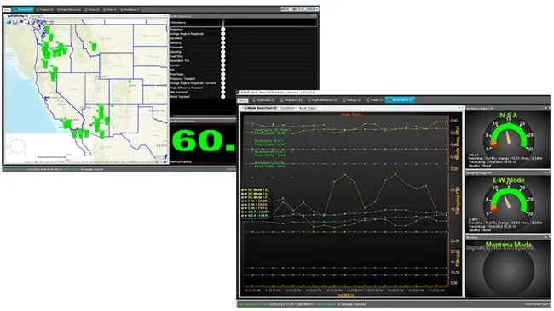Open the N-S A damping gauge panel dropdown
Image resolution: width=554 pixels, height=311 pixels.
(x=545, y=108)
